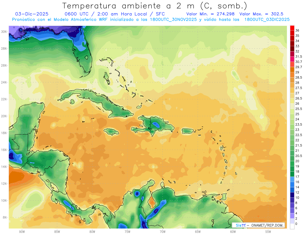Select 'Valor Min. = 274.298' text

tap(210, 14)
